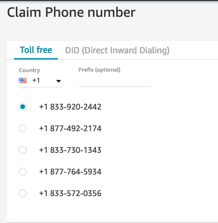Screen dimensions: 218x223
Task: Select radio button for +1 833-730-1343
Action: [23, 150]
